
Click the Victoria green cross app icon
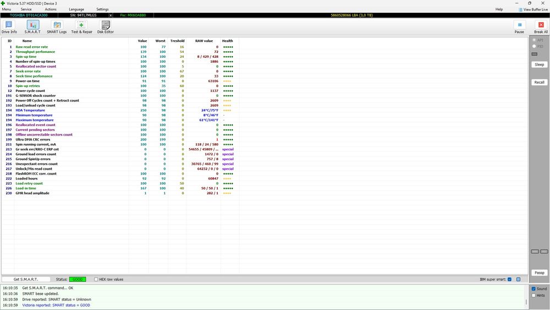point(3,3)
